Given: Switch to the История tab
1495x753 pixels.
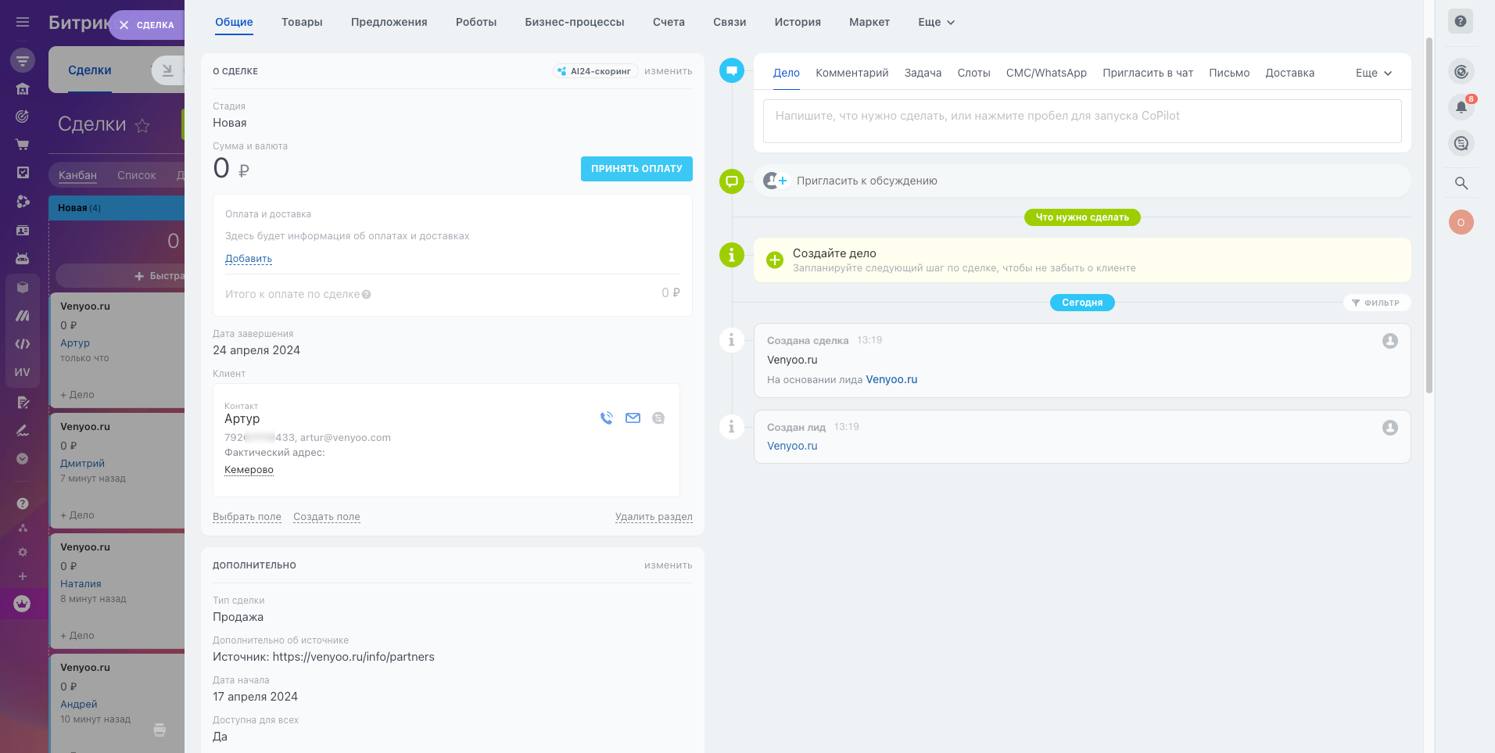Looking at the screenshot, I should pos(798,22).
